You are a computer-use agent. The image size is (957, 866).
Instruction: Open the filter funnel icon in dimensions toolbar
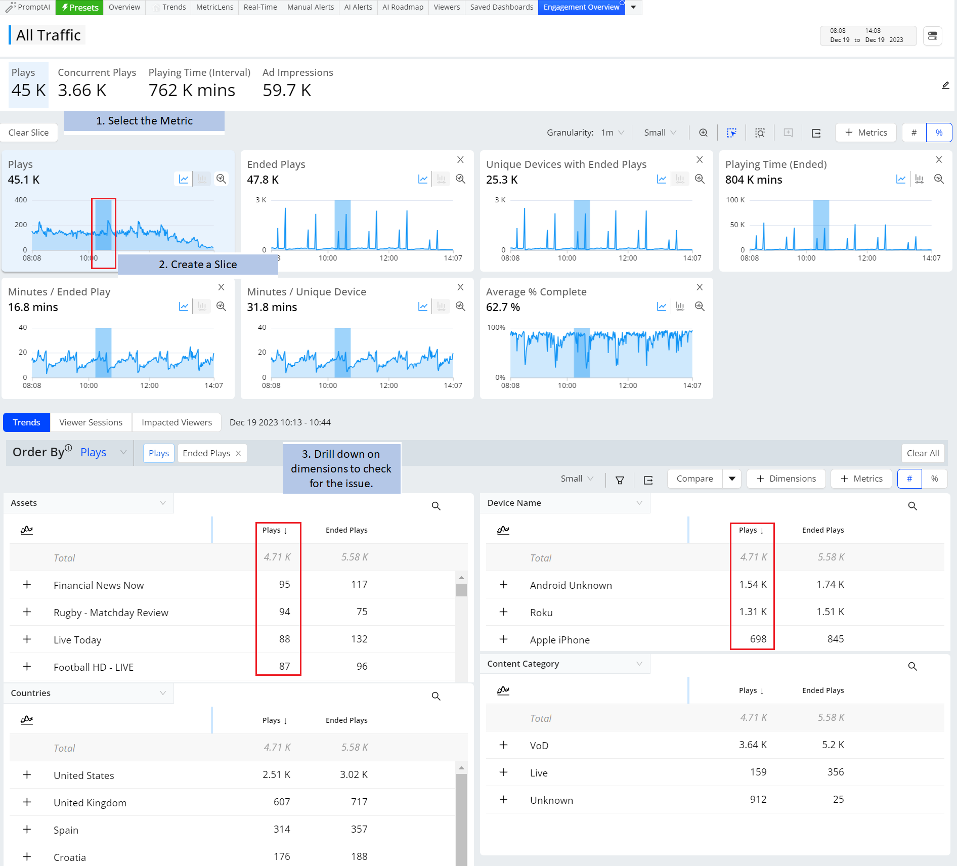point(620,480)
